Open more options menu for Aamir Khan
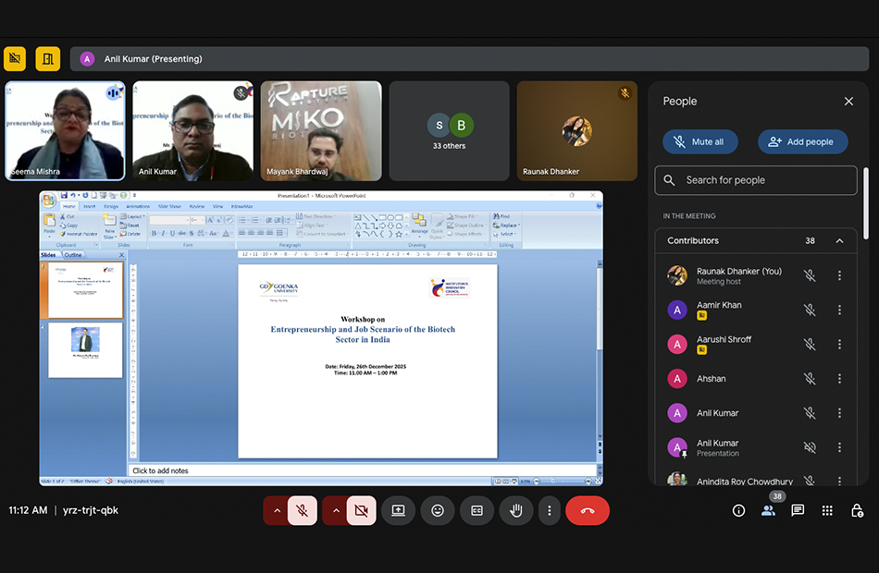This screenshot has height=573, width=879. (839, 310)
